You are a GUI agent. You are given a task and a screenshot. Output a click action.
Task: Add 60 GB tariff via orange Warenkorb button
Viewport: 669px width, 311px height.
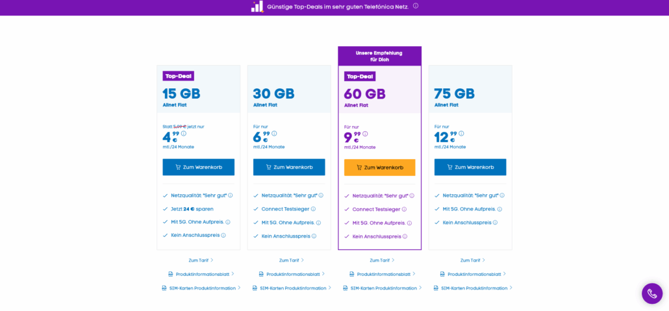click(x=380, y=168)
